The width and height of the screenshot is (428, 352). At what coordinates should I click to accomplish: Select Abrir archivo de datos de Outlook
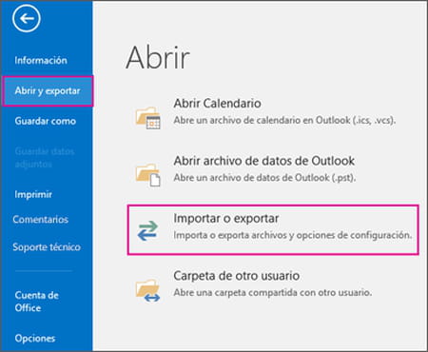click(x=264, y=161)
